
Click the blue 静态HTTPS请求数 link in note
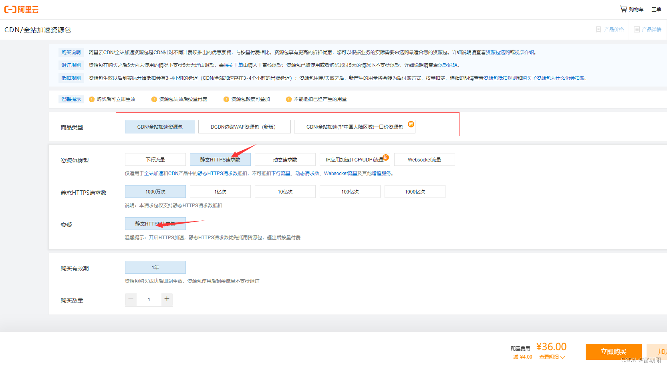point(218,173)
